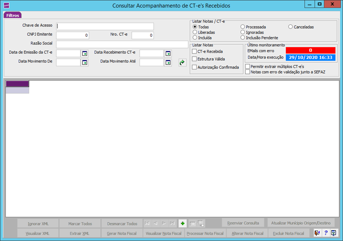Select the Canceladas radio option
The image size is (343, 241).
(290, 27)
